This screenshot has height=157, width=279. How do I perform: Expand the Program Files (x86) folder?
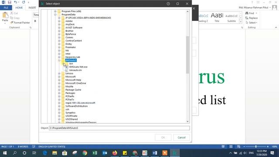[x=55, y=11]
